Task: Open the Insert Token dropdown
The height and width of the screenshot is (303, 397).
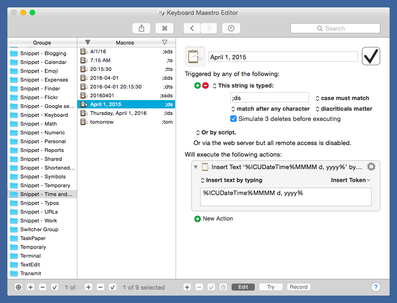Action: (x=351, y=180)
